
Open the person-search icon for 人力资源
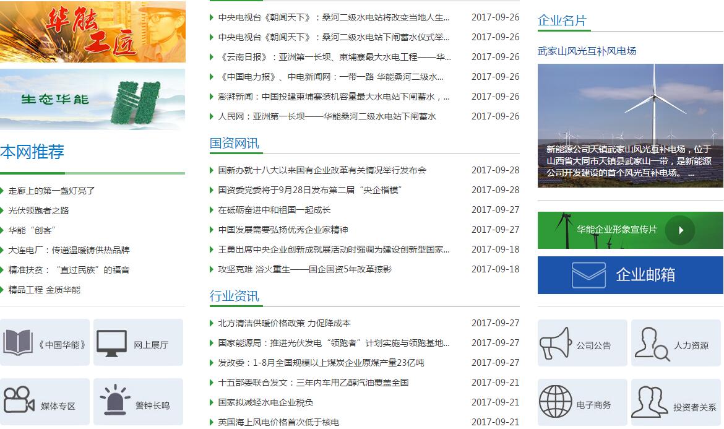652,344
